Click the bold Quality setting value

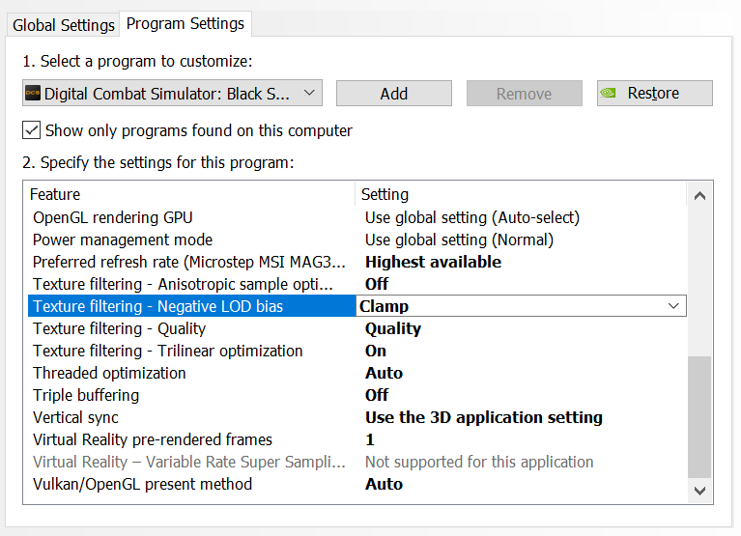point(392,328)
